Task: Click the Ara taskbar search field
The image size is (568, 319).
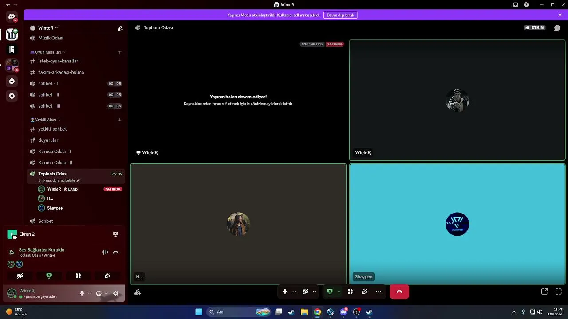Action: pos(238,312)
